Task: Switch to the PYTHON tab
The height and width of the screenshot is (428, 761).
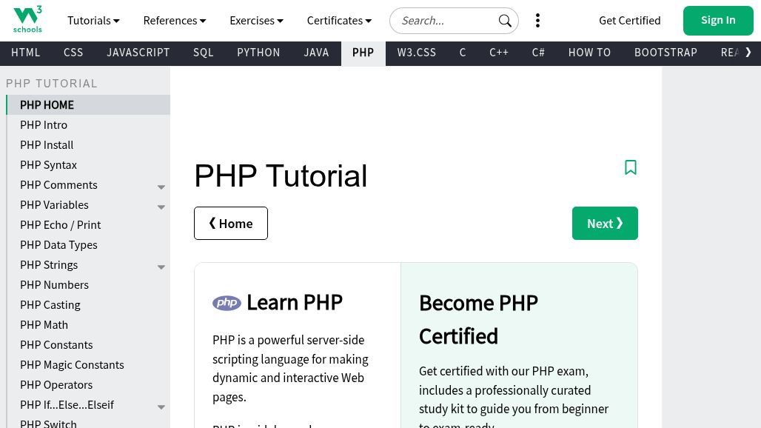Action: tap(258, 53)
